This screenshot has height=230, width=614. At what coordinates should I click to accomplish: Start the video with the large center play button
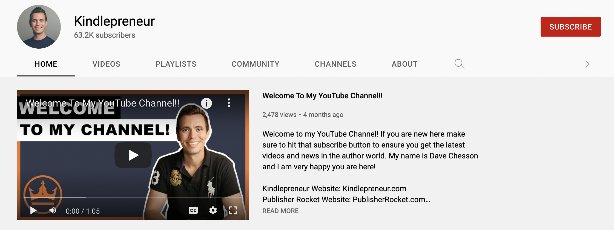(133, 155)
